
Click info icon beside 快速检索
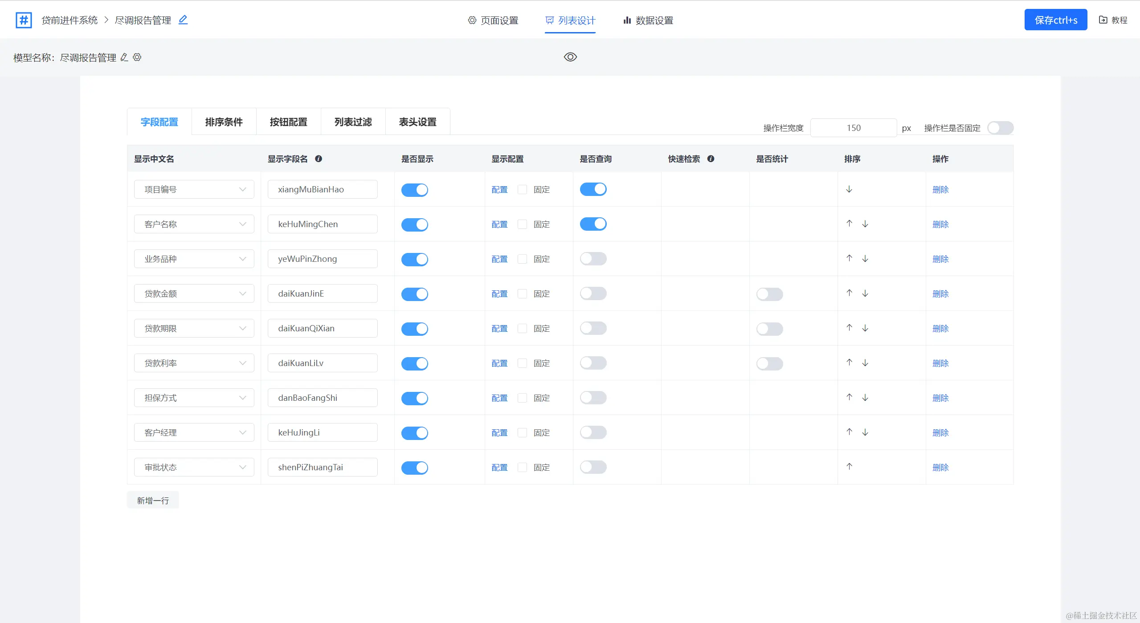pos(711,159)
